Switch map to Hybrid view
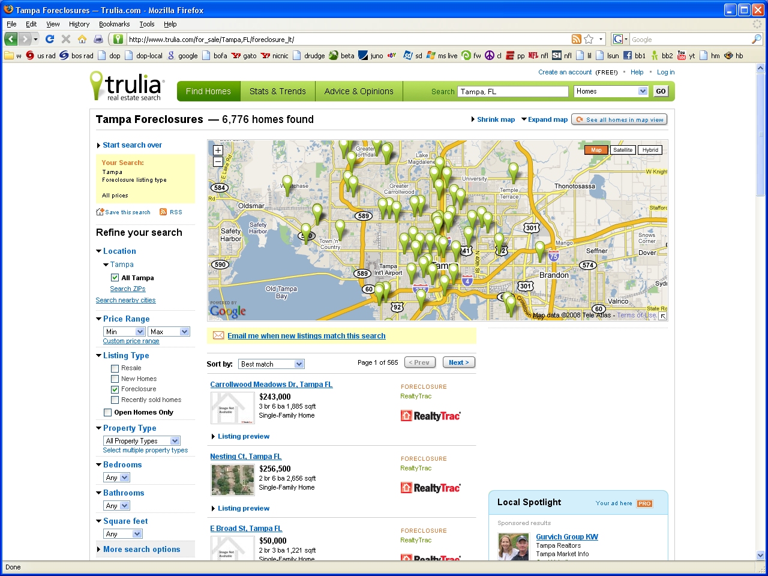The width and height of the screenshot is (768, 576). tap(650, 150)
